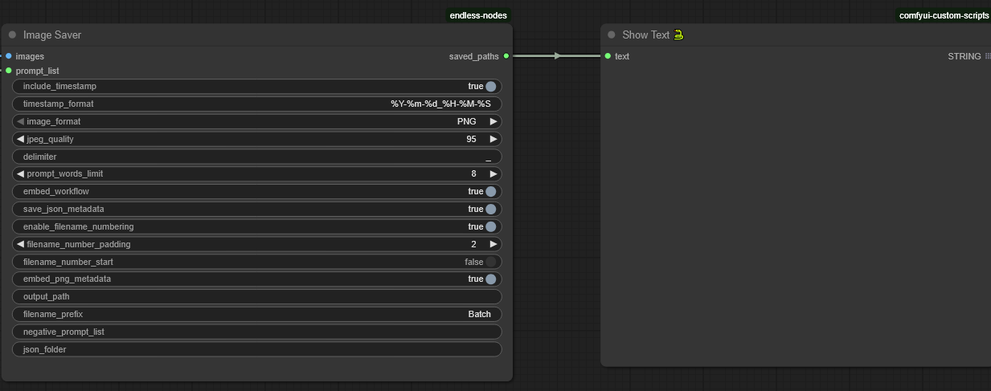
Task: Turn off save_json_metadata switch
Action: (x=490, y=209)
